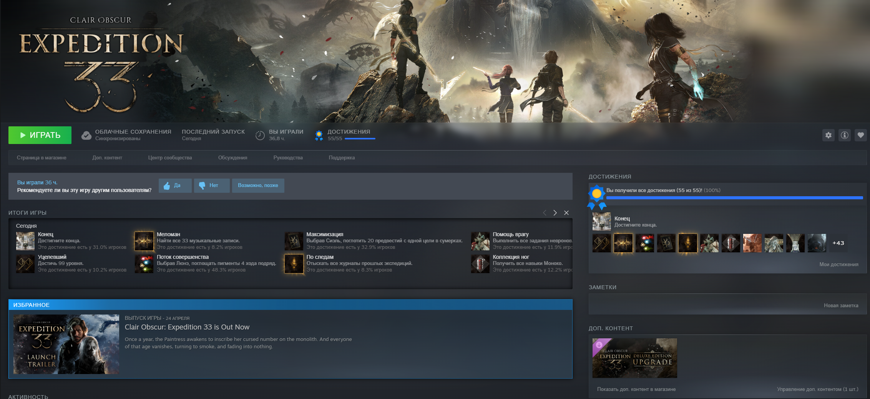Close the game summary panel
870x399 pixels.
pos(566,213)
